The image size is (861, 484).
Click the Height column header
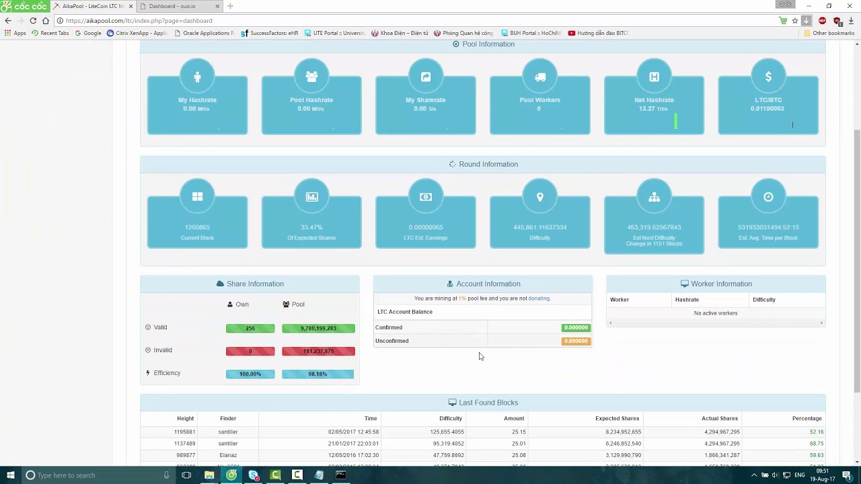point(185,418)
